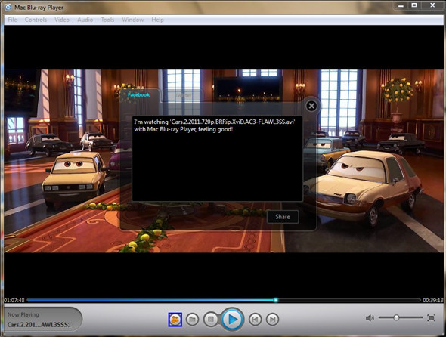This screenshot has width=446, height=337.
Task: Open the Controls menu
Action: point(36,20)
